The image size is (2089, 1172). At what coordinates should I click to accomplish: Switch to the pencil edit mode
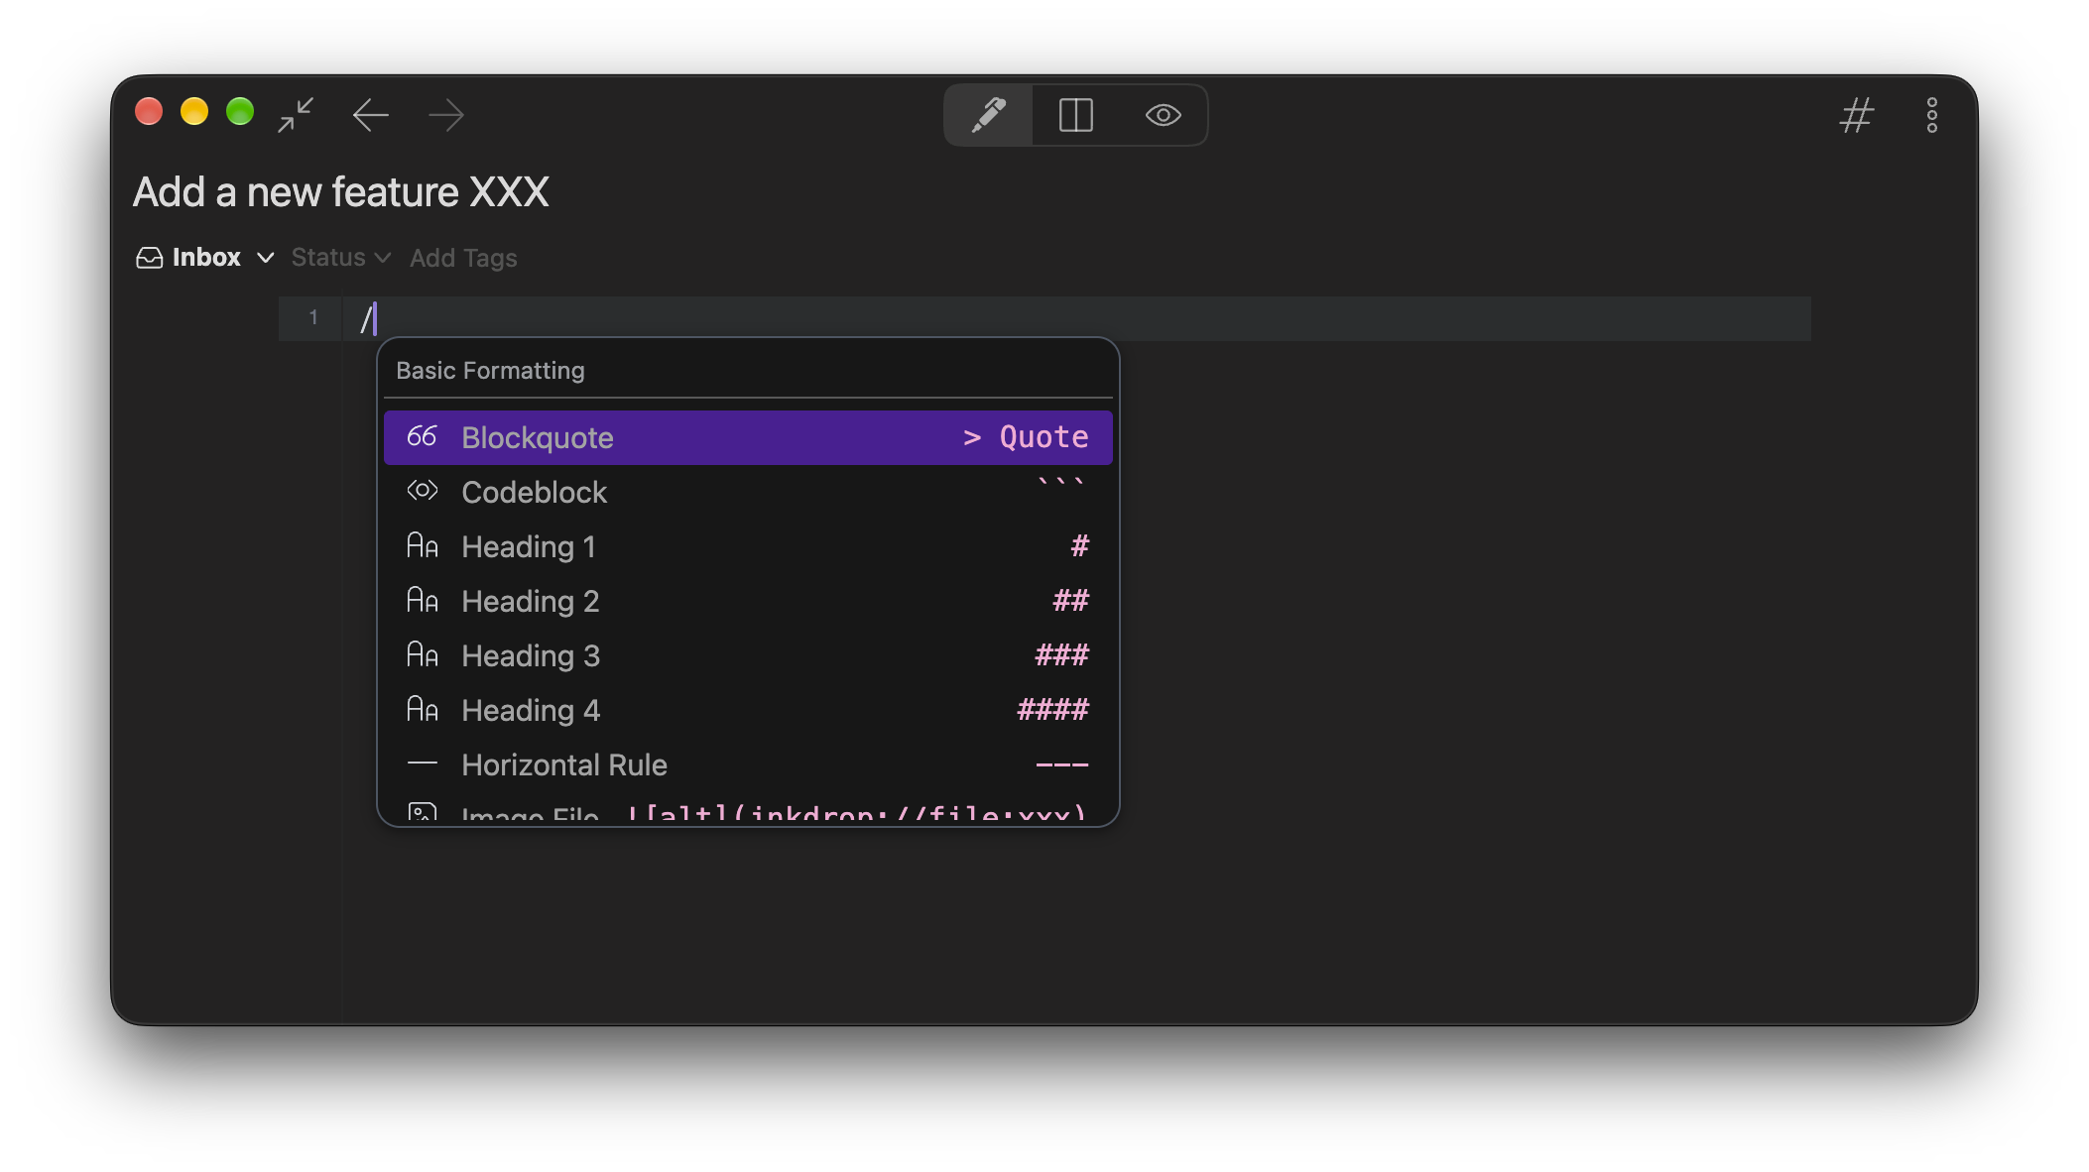[988, 115]
